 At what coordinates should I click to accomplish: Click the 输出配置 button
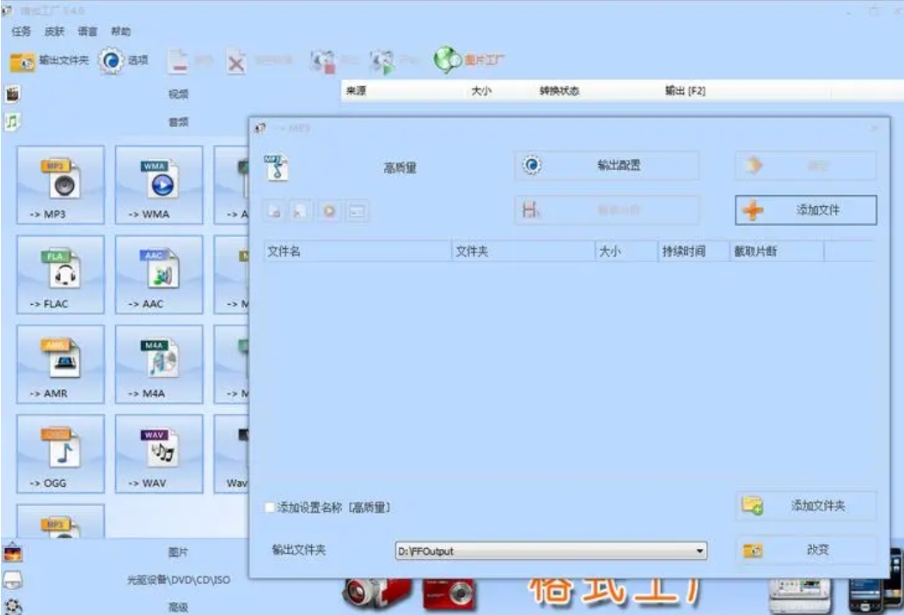607,166
